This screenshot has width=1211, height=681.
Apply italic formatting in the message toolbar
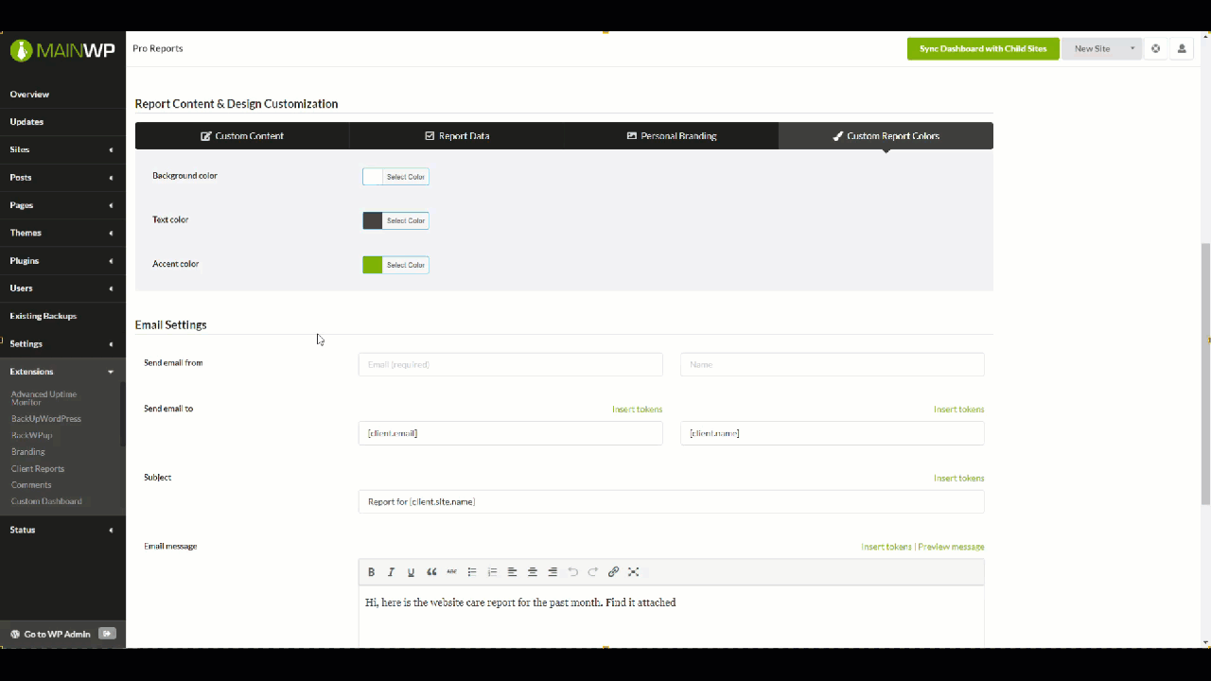coord(391,571)
